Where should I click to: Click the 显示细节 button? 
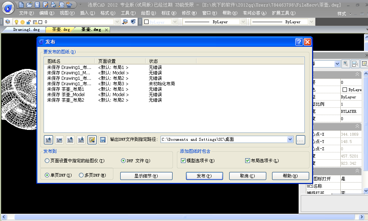tap(146, 176)
